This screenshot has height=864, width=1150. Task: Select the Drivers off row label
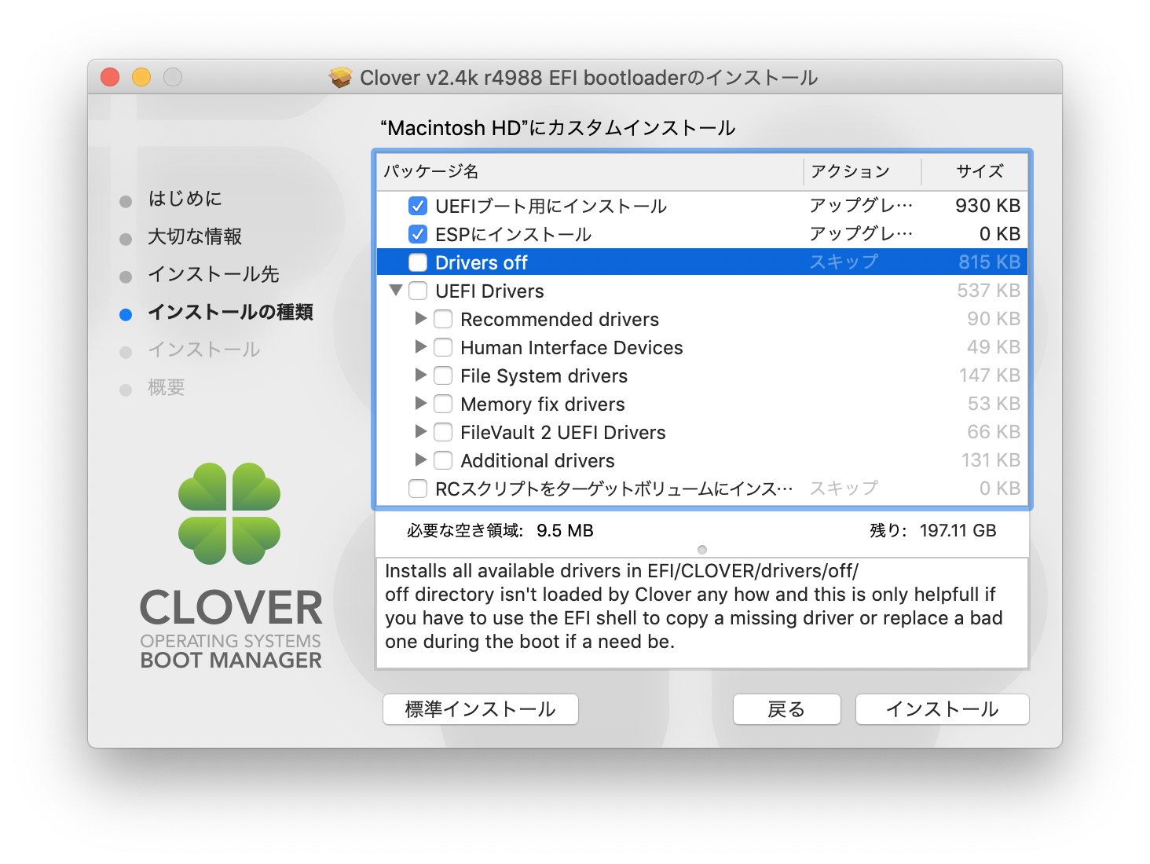pyautogui.click(x=482, y=262)
